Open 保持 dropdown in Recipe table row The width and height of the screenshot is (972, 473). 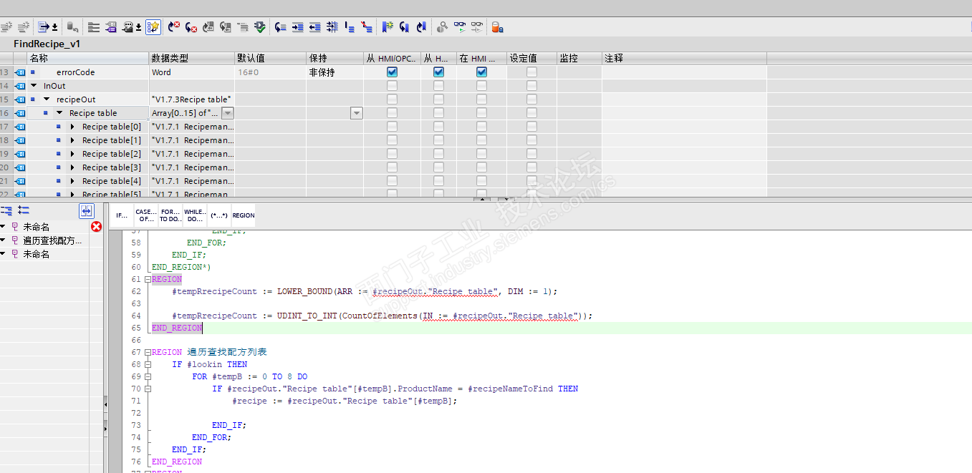356,113
